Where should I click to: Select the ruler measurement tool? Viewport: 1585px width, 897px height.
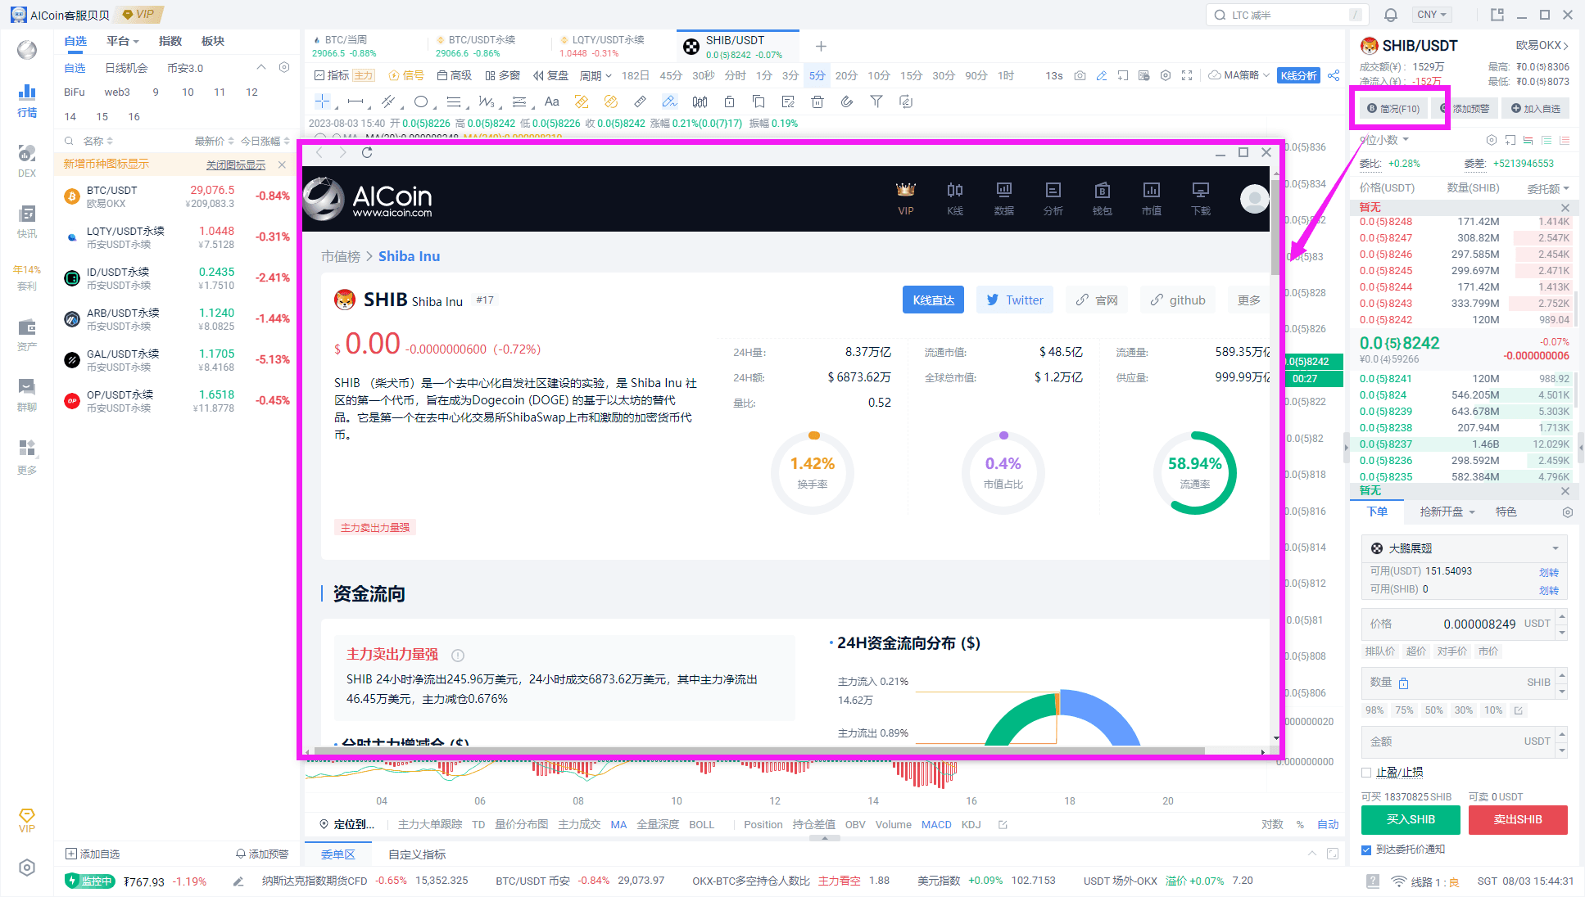(x=641, y=101)
